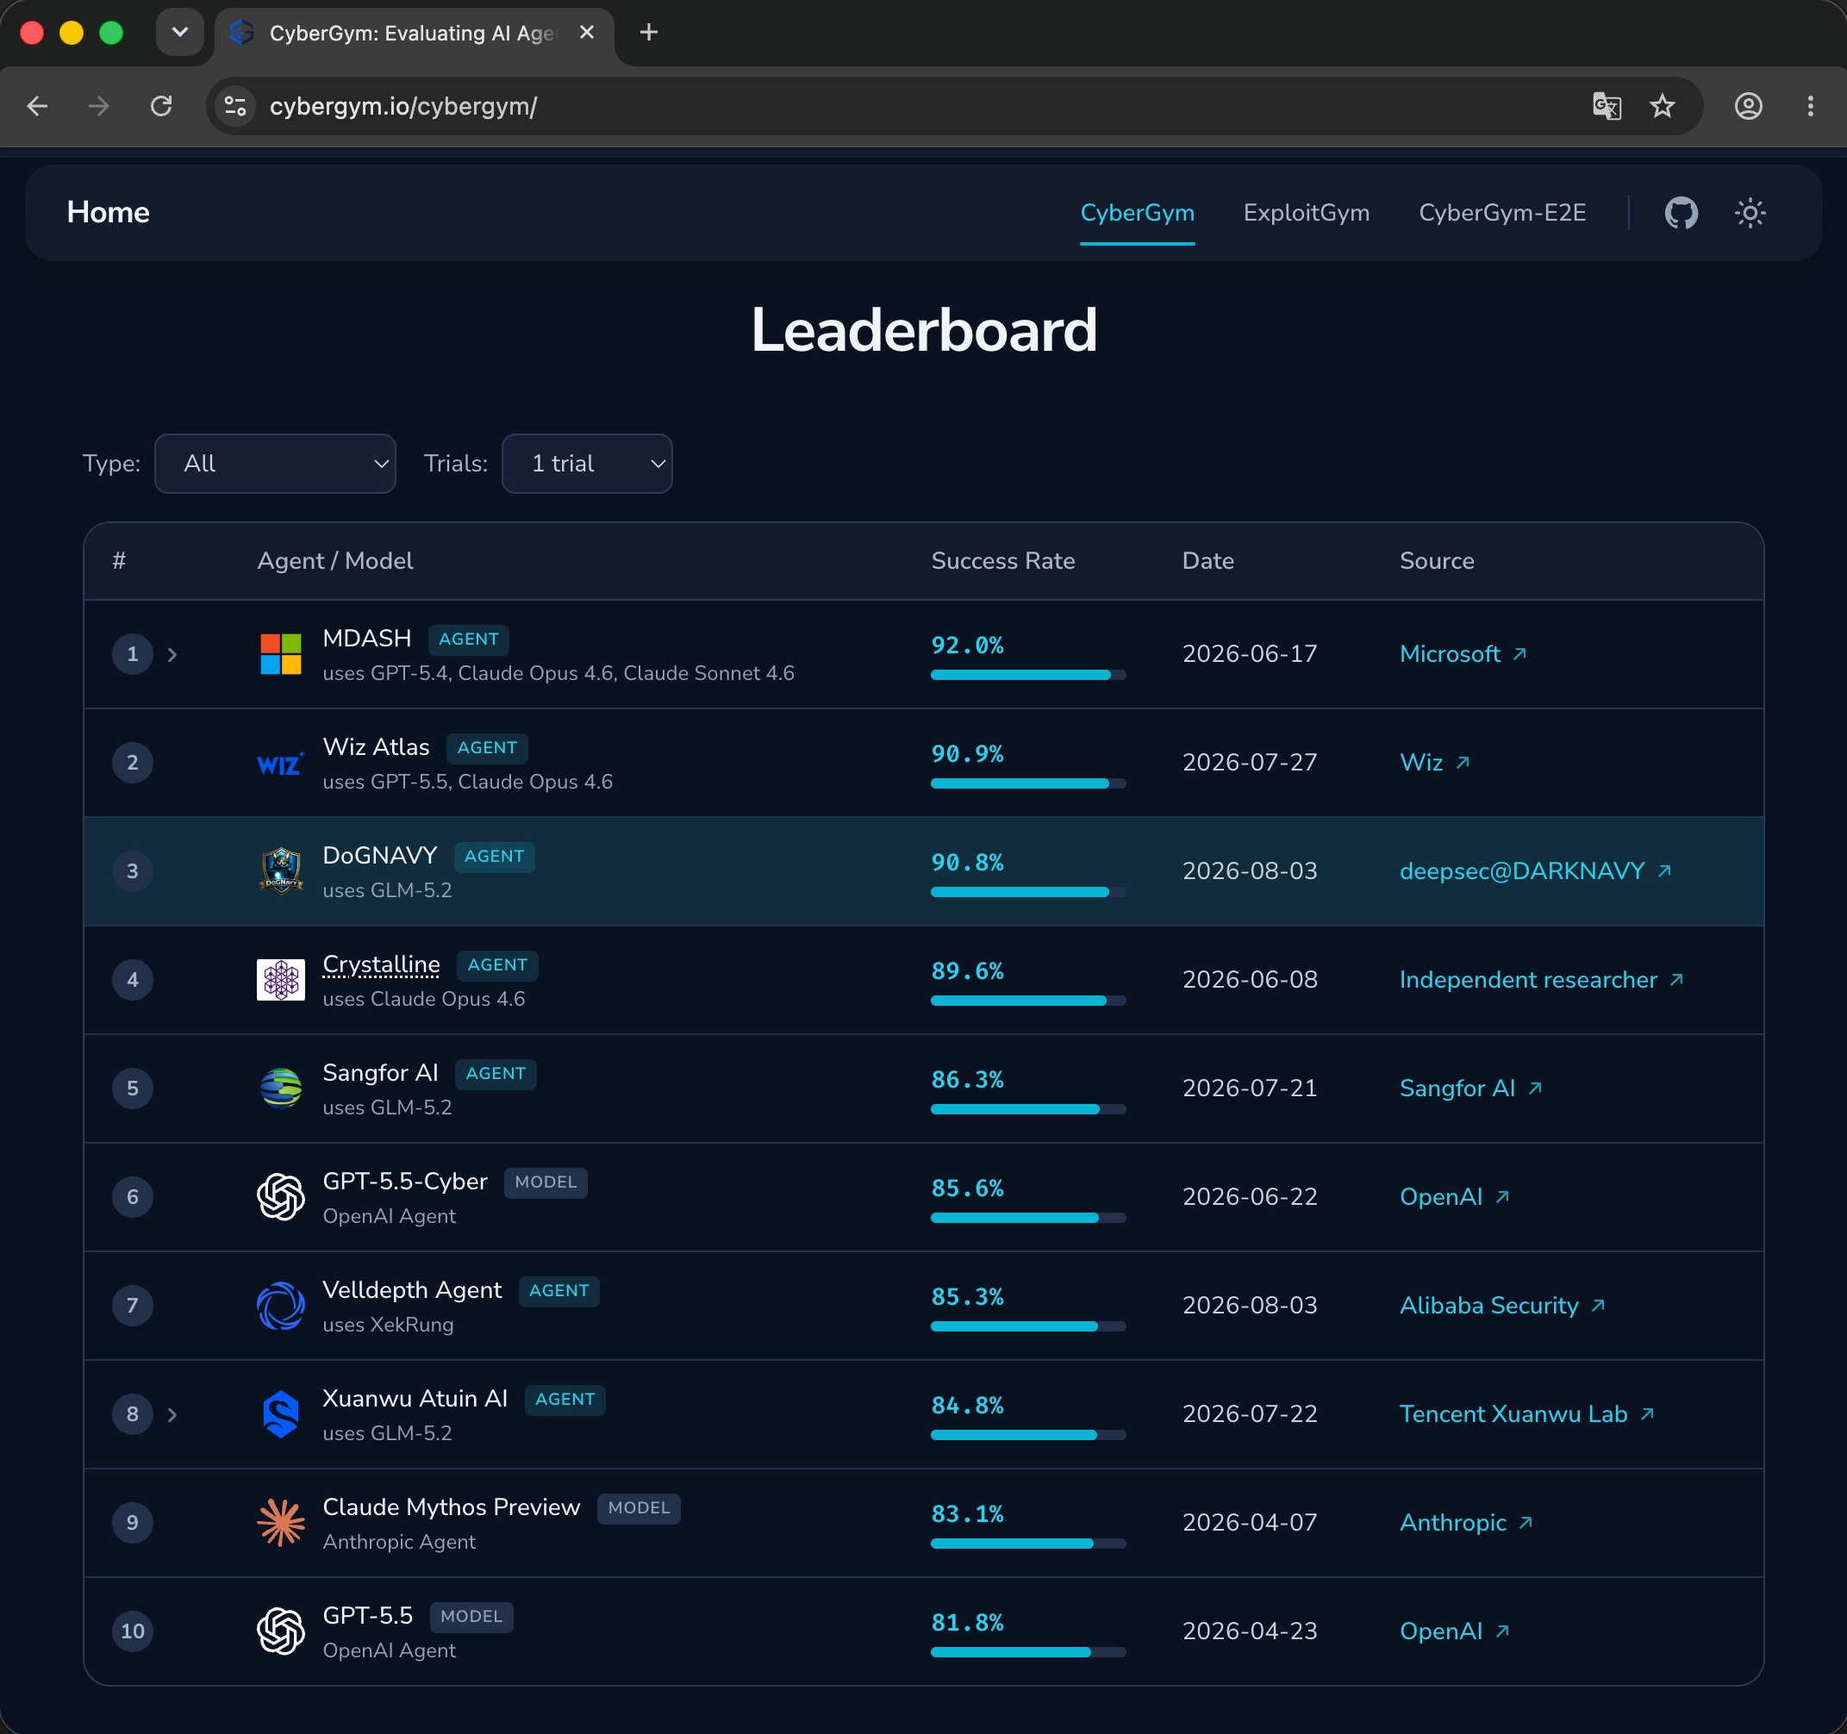The image size is (1847, 1734).
Task: Click the DoGNAVY team logo
Action: point(281,870)
